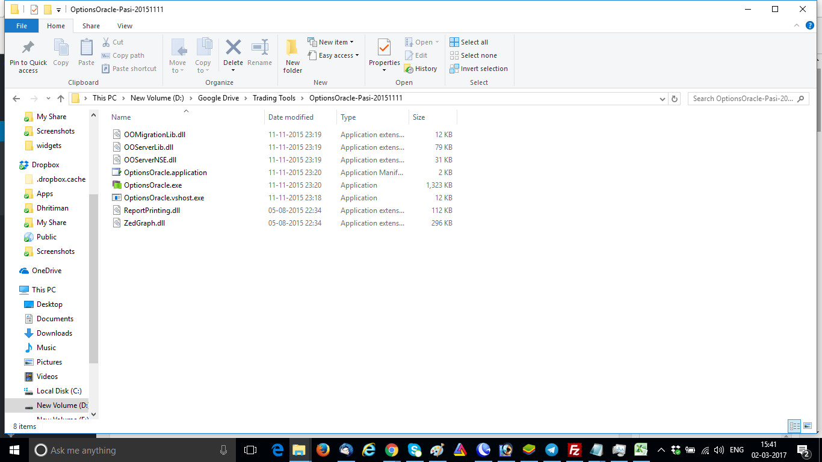Viewport: 822px width, 462px height.
Task: Click Copy path in ribbon
Action: click(x=123, y=55)
